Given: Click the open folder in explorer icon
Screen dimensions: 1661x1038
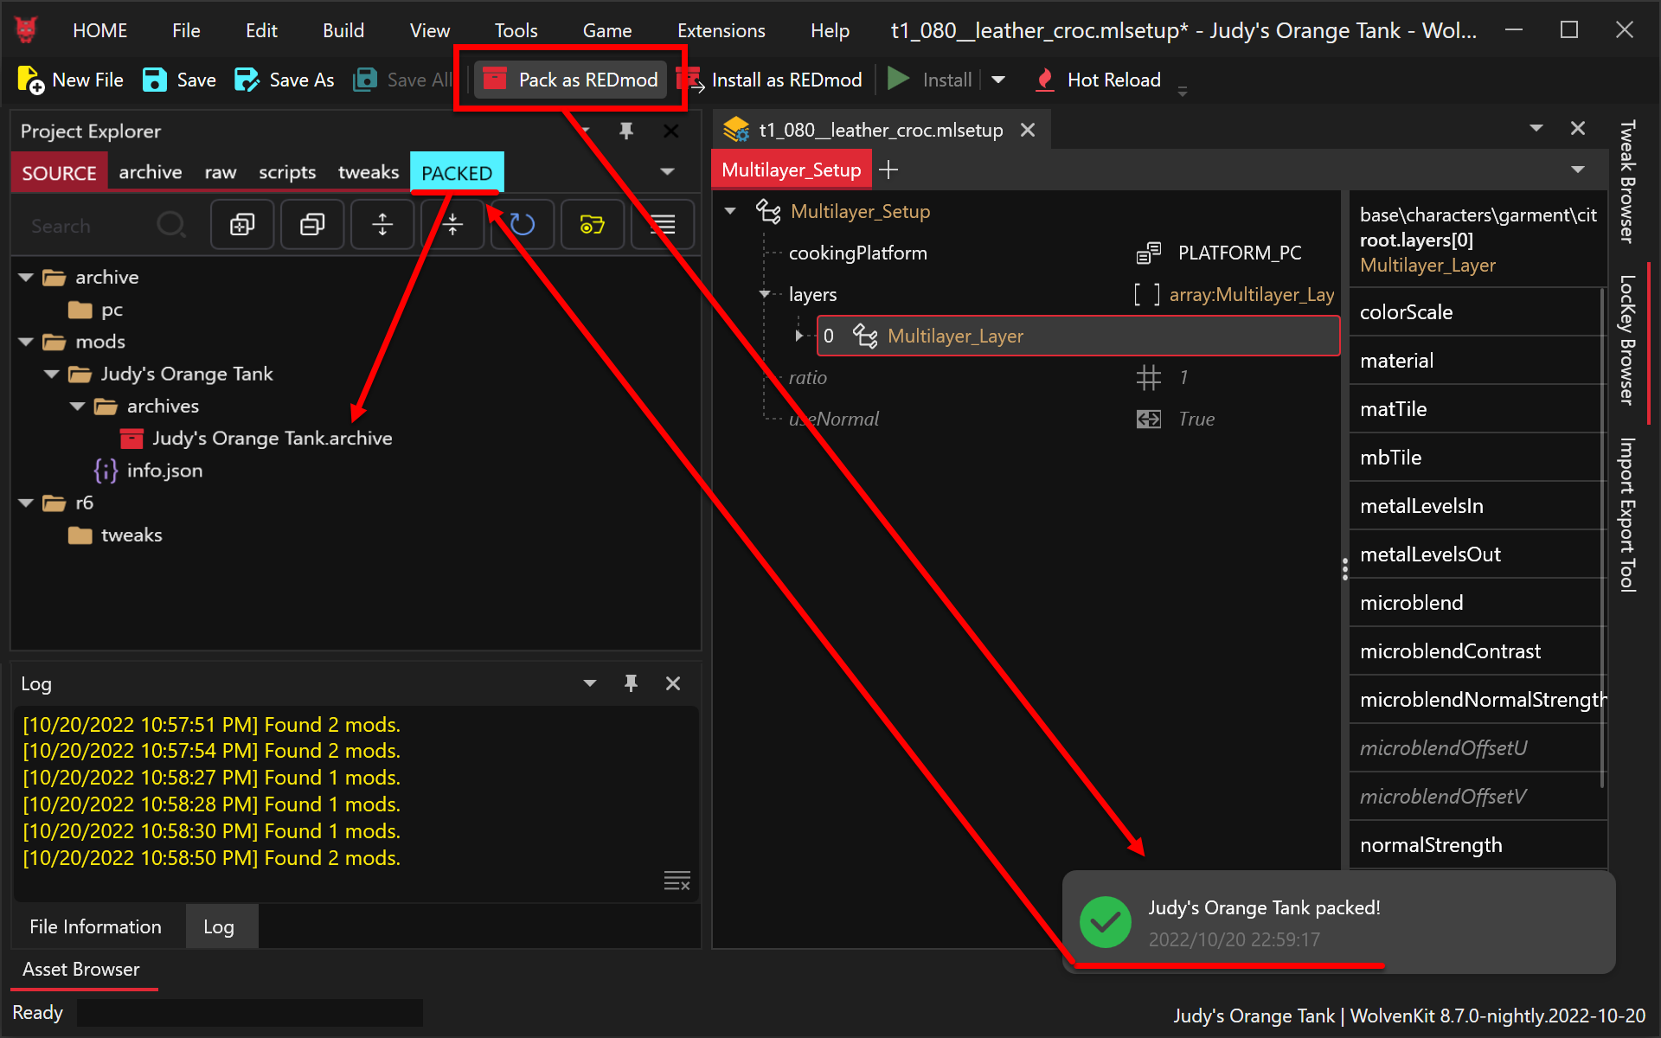Looking at the screenshot, I should 593,225.
